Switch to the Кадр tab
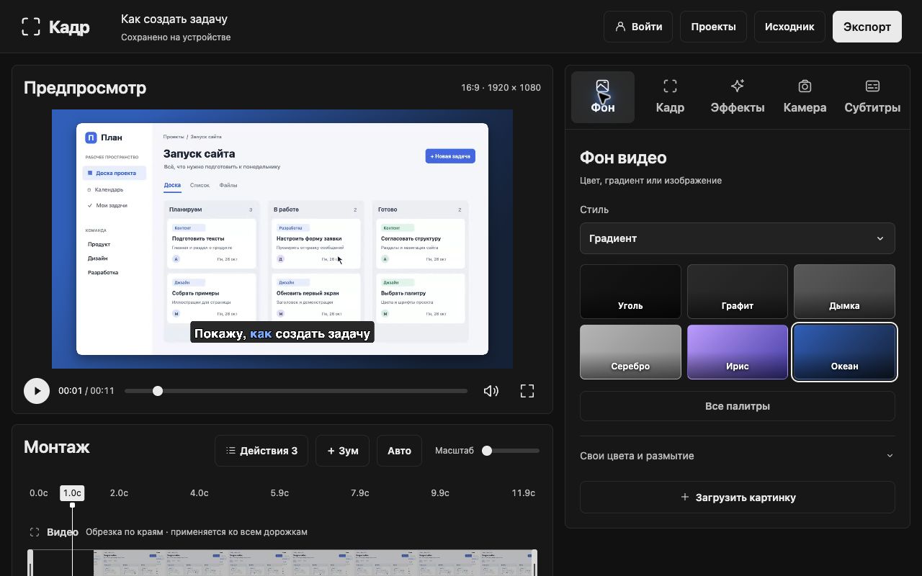This screenshot has width=922, height=576. [x=670, y=97]
